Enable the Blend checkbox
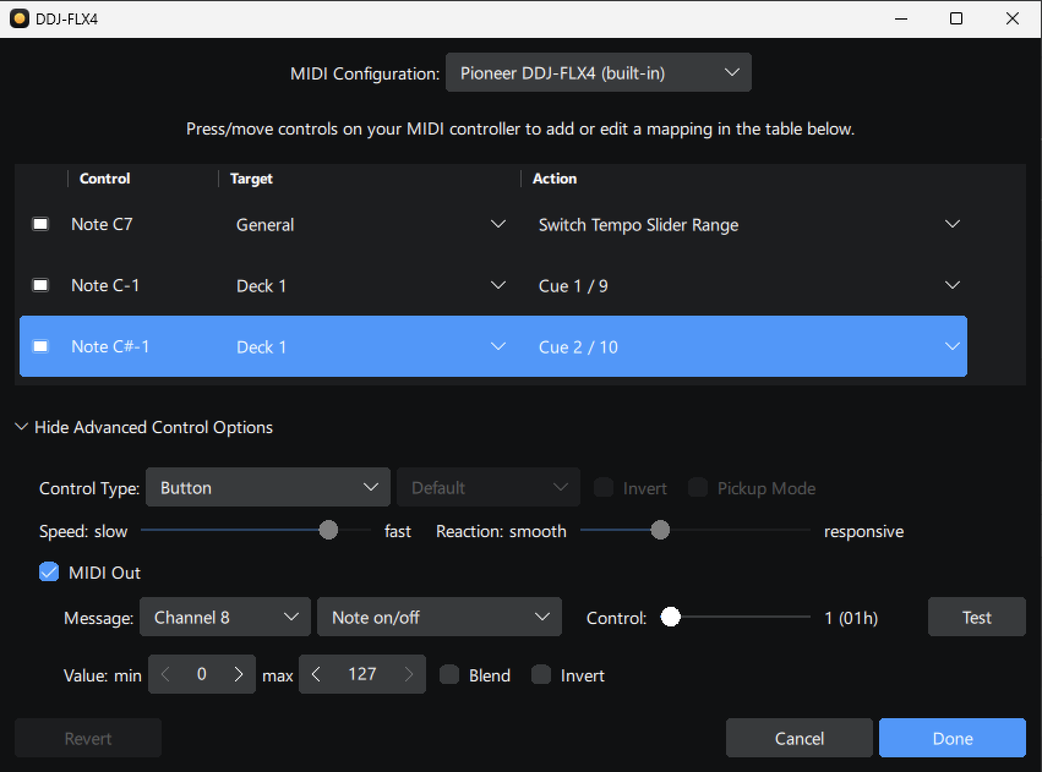 point(449,675)
